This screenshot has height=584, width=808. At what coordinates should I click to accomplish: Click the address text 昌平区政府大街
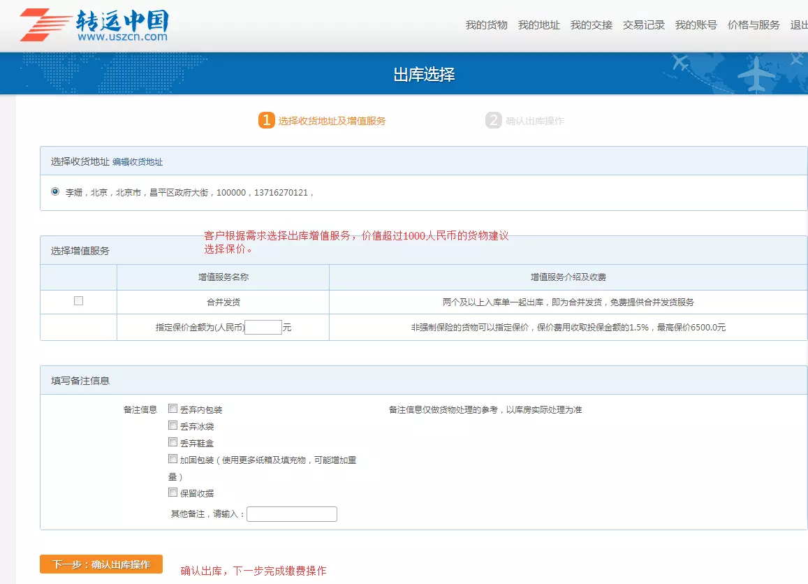pos(179,193)
